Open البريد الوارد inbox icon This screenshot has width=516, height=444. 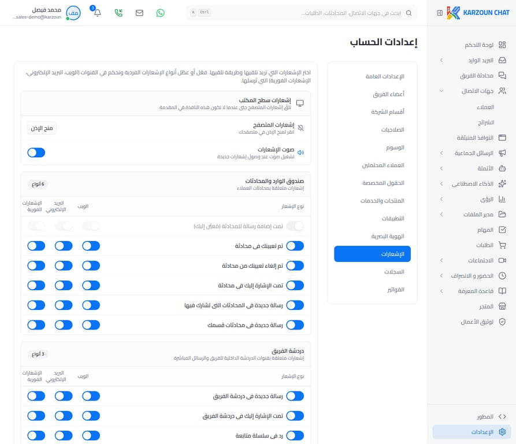502,60
